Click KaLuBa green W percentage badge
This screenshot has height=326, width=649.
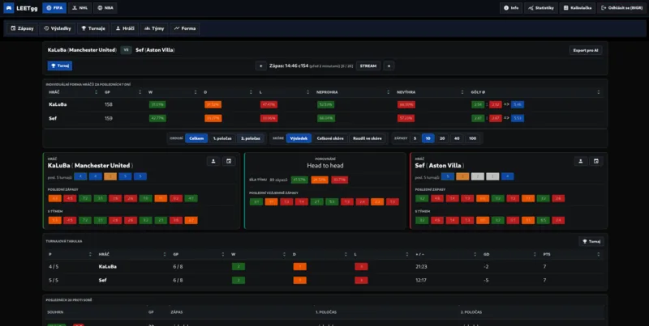click(x=157, y=105)
